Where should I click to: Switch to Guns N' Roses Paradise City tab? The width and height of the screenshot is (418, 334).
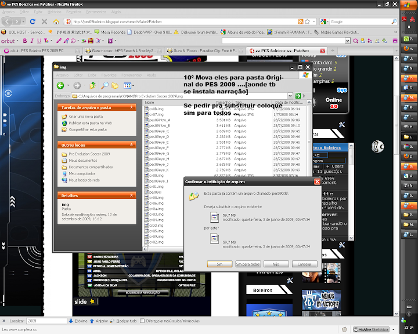click(x=205, y=50)
